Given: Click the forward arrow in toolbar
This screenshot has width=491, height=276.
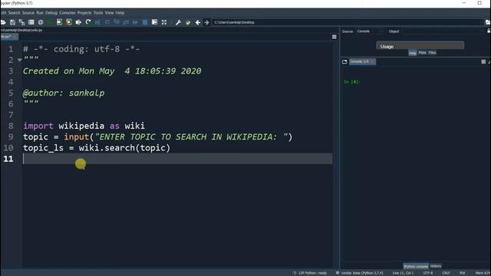Looking at the screenshot, I should tap(206, 22).
